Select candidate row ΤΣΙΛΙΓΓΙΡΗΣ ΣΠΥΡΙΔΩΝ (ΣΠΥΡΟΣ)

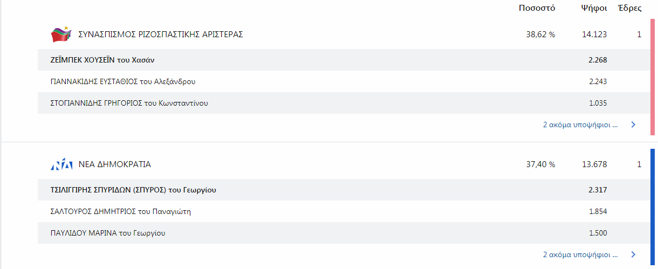click(343, 190)
